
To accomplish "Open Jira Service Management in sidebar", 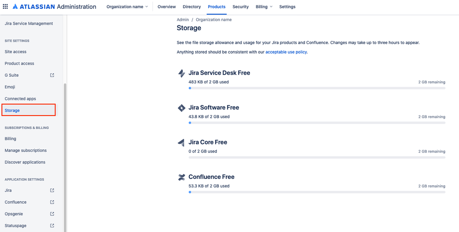I will coord(28,23).
